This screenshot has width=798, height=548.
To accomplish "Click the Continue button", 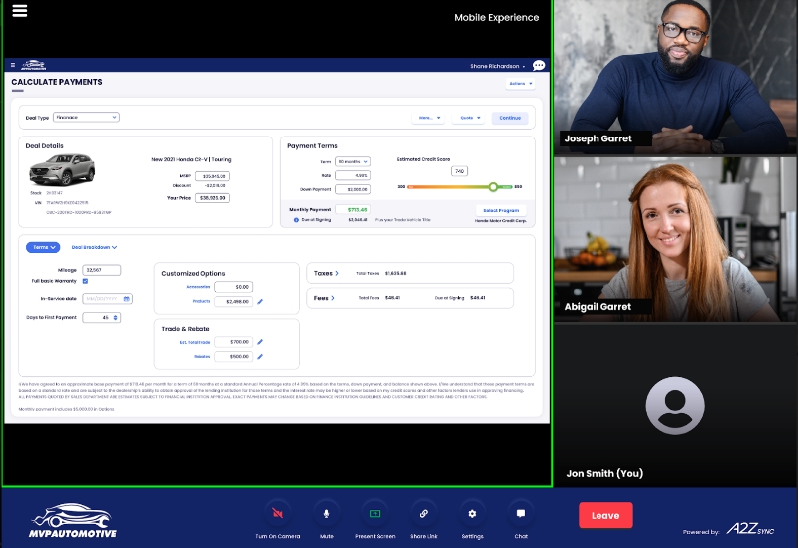I will point(510,118).
